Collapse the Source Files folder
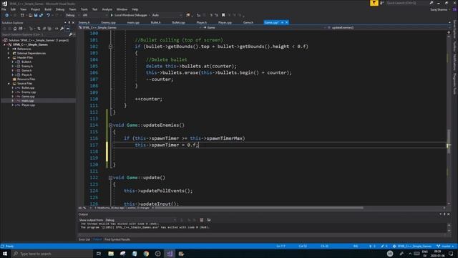The height and width of the screenshot is (258, 458). pyautogui.click(x=9, y=83)
